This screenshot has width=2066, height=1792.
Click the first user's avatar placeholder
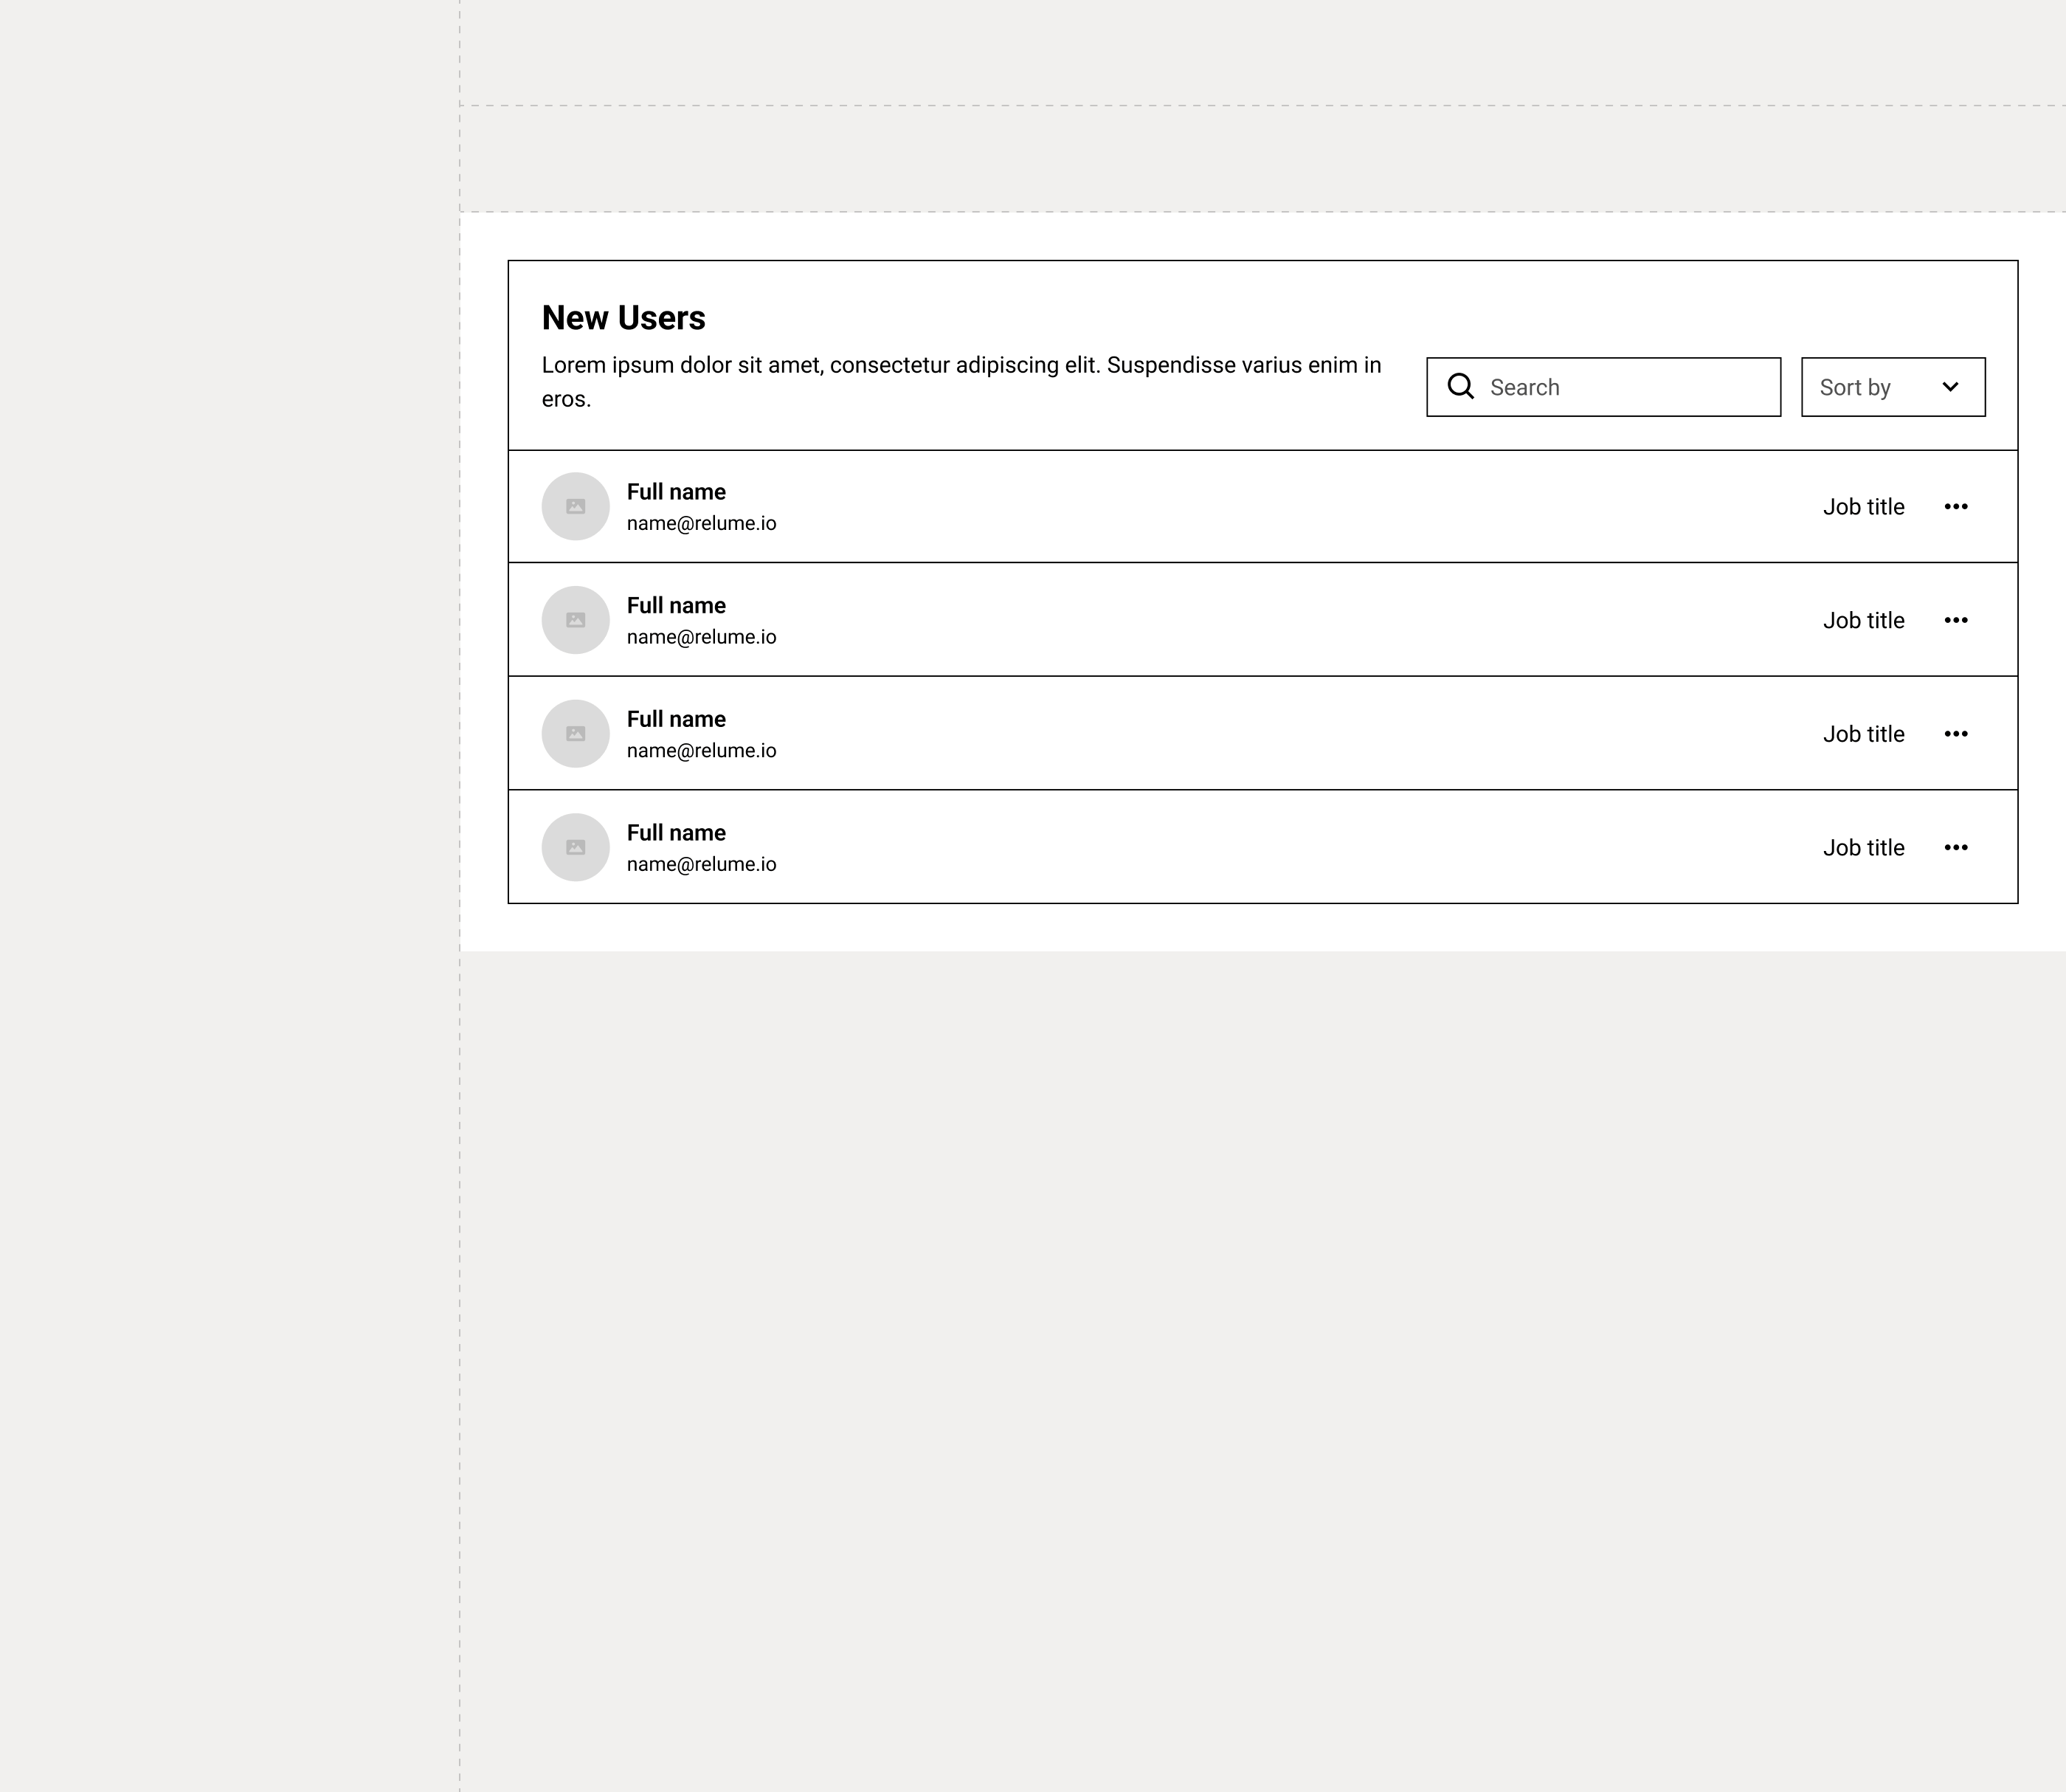pyautogui.click(x=576, y=506)
